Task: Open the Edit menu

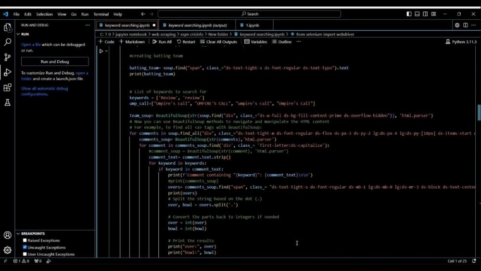Action: tap(27, 14)
